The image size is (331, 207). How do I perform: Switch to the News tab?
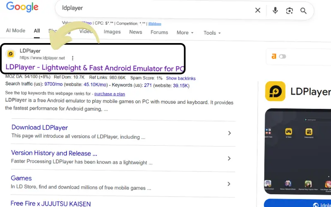(136, 32)
